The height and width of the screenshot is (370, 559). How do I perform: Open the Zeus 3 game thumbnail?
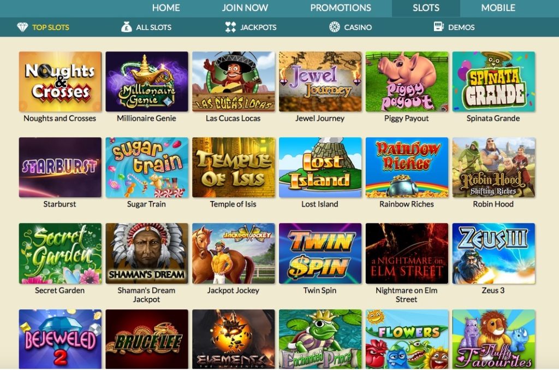click(x=493, y=254)
